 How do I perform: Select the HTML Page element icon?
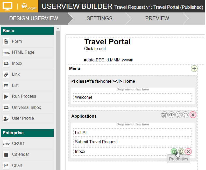point(6,53)
